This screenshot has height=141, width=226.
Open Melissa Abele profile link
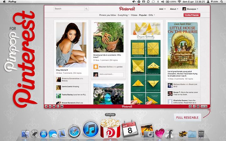pyautogui.click(x=179, y=84)
